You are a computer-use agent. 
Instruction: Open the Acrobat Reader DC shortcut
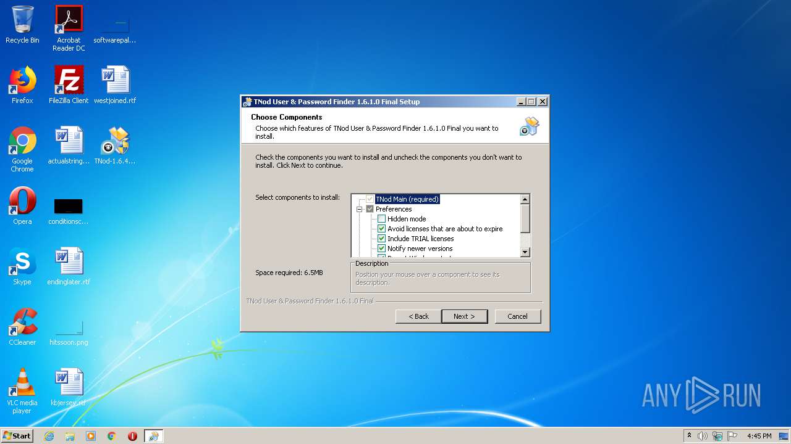tap(69, 28)
